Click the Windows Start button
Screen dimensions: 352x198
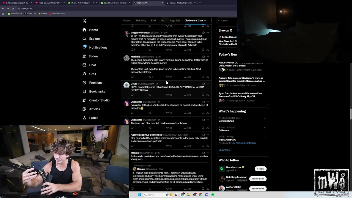click(x=139, y=195)
